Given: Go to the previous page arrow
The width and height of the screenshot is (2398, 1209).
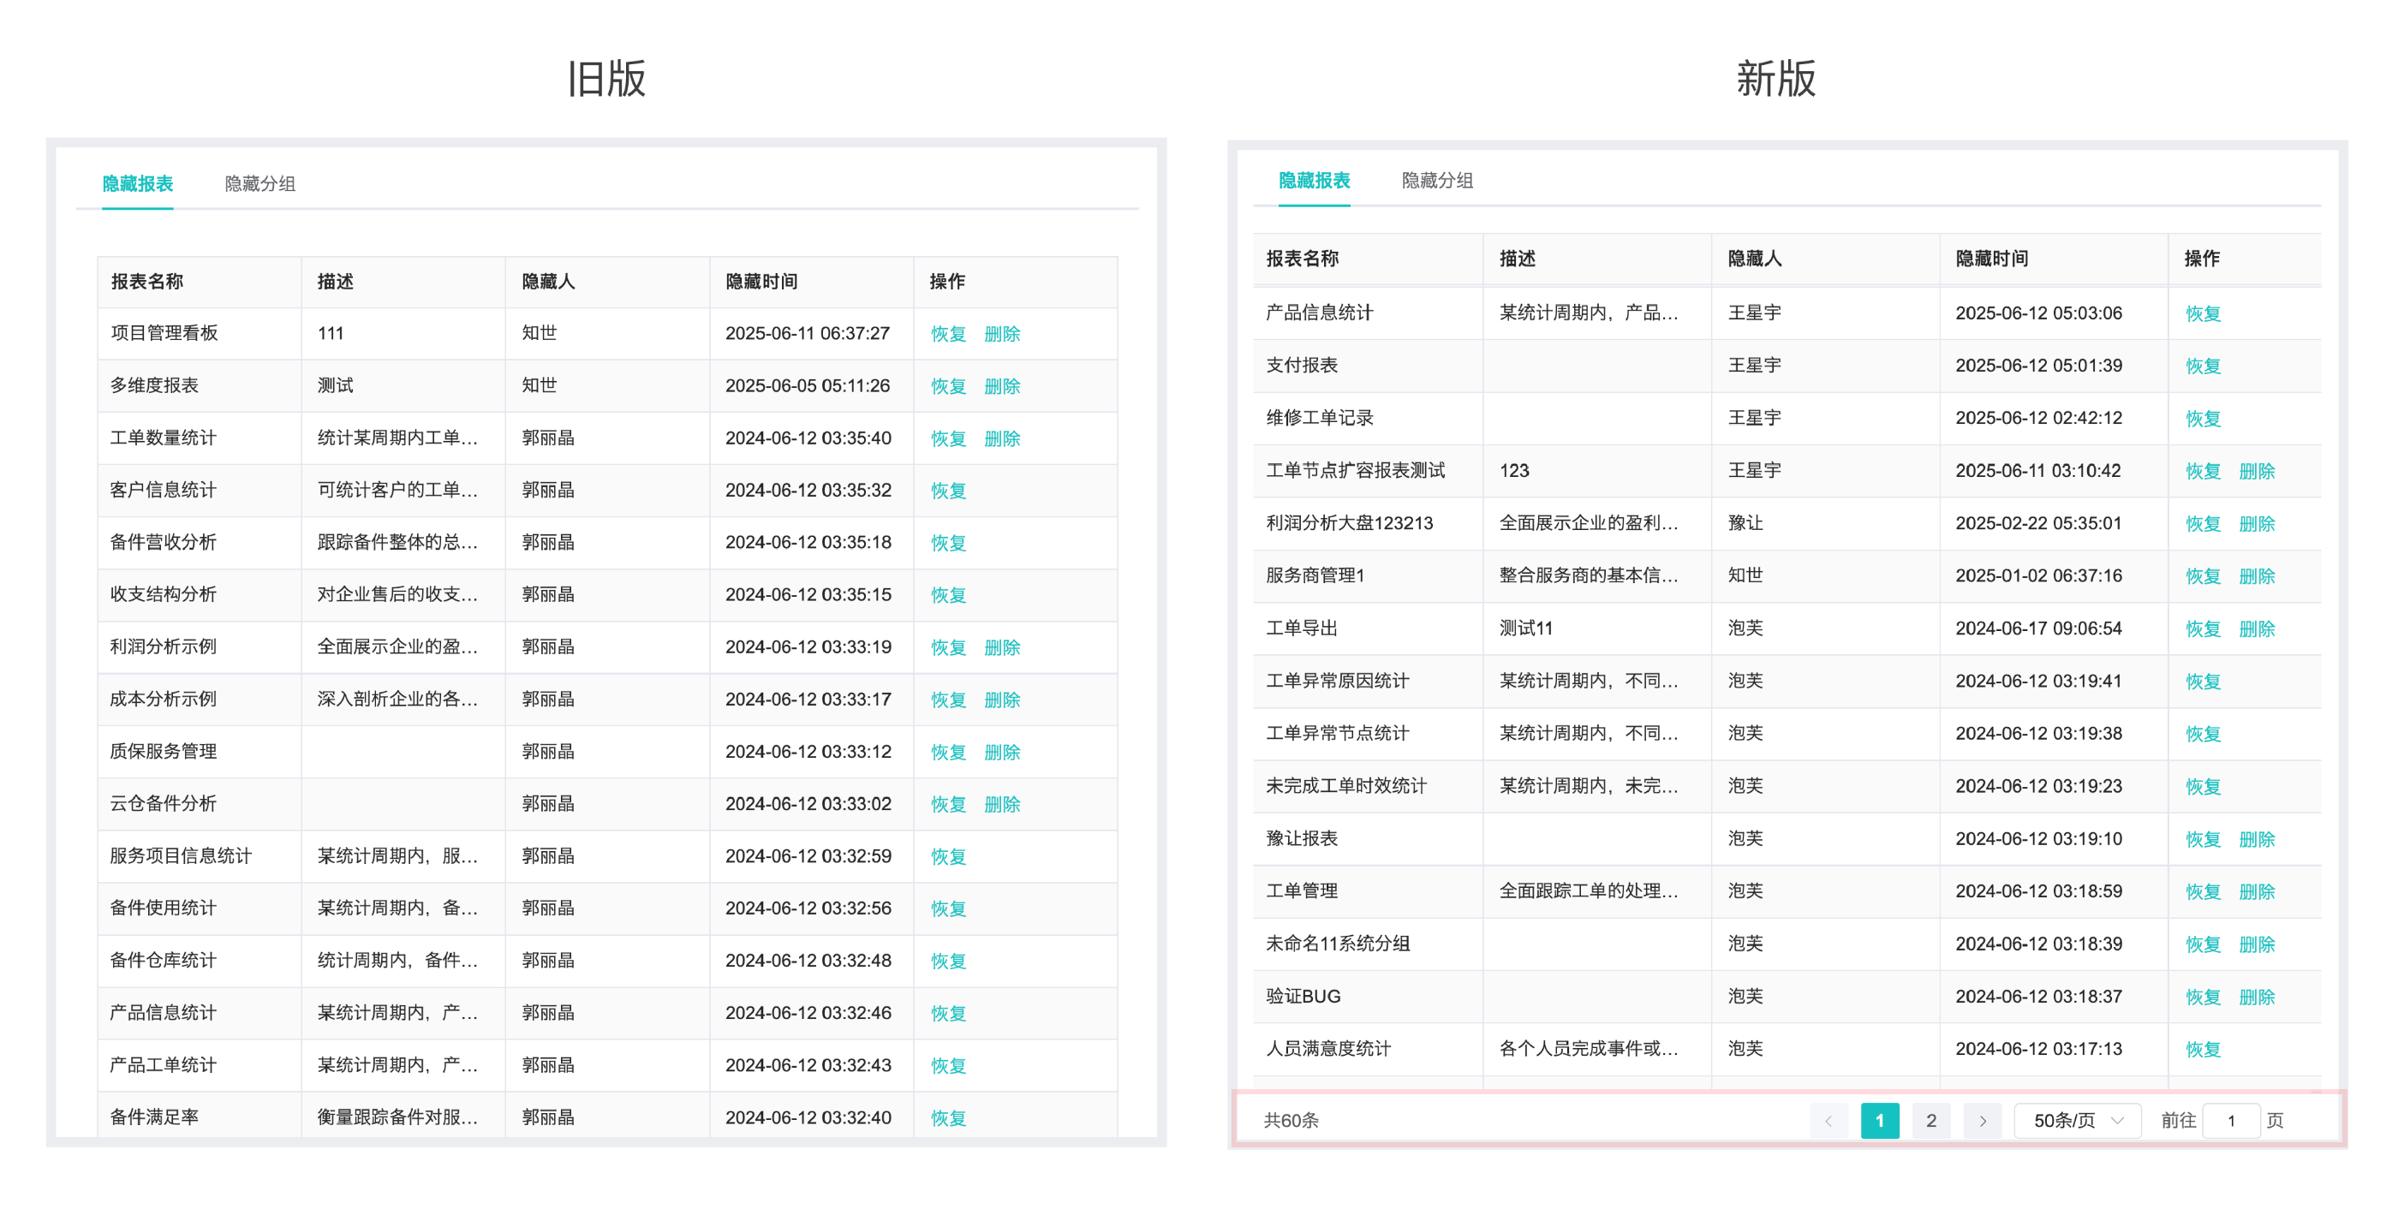Looking at the screenshot, I should [1828, 1121].
